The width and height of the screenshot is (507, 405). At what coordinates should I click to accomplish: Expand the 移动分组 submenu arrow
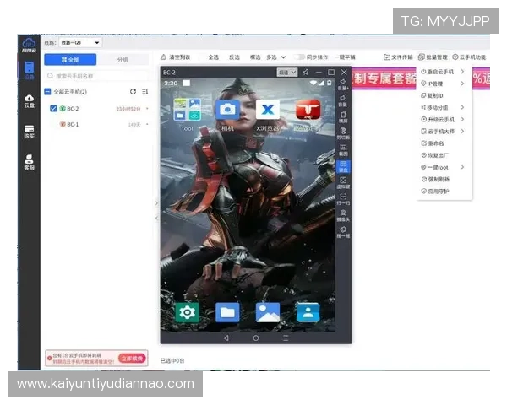pos(462,107)
